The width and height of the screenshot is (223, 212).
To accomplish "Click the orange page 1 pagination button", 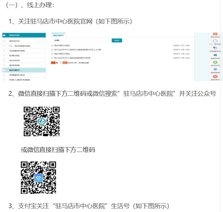I will (53, 63).
